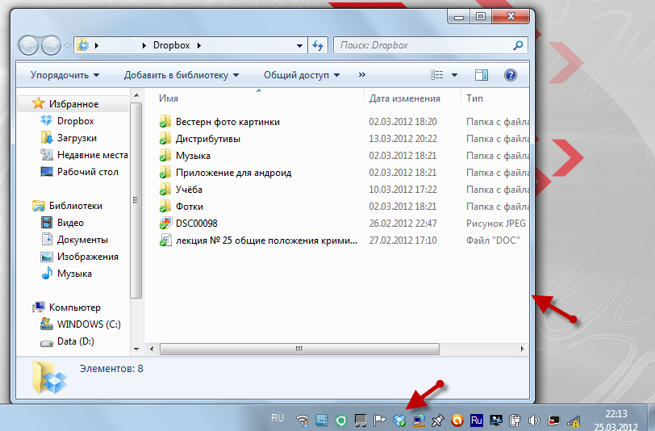Click the taskbar clock showing 22:13

(x=616, y=414)
